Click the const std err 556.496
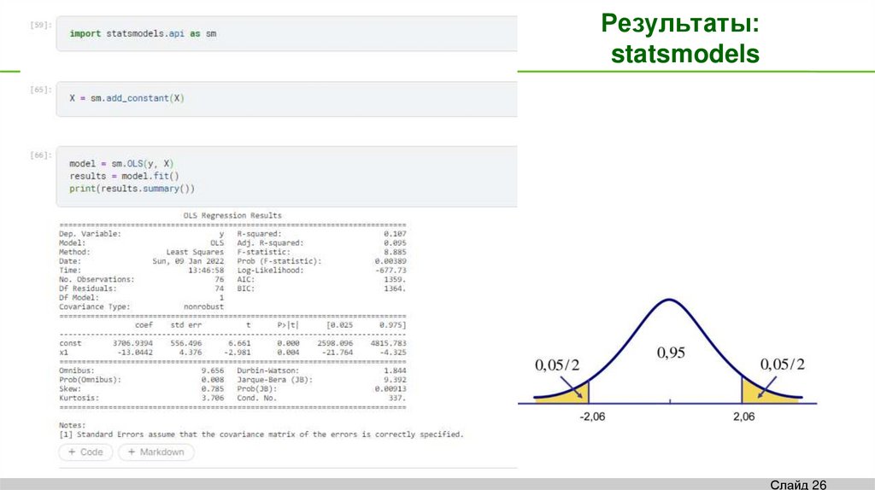875x490 pixels. tap(185, 343)
